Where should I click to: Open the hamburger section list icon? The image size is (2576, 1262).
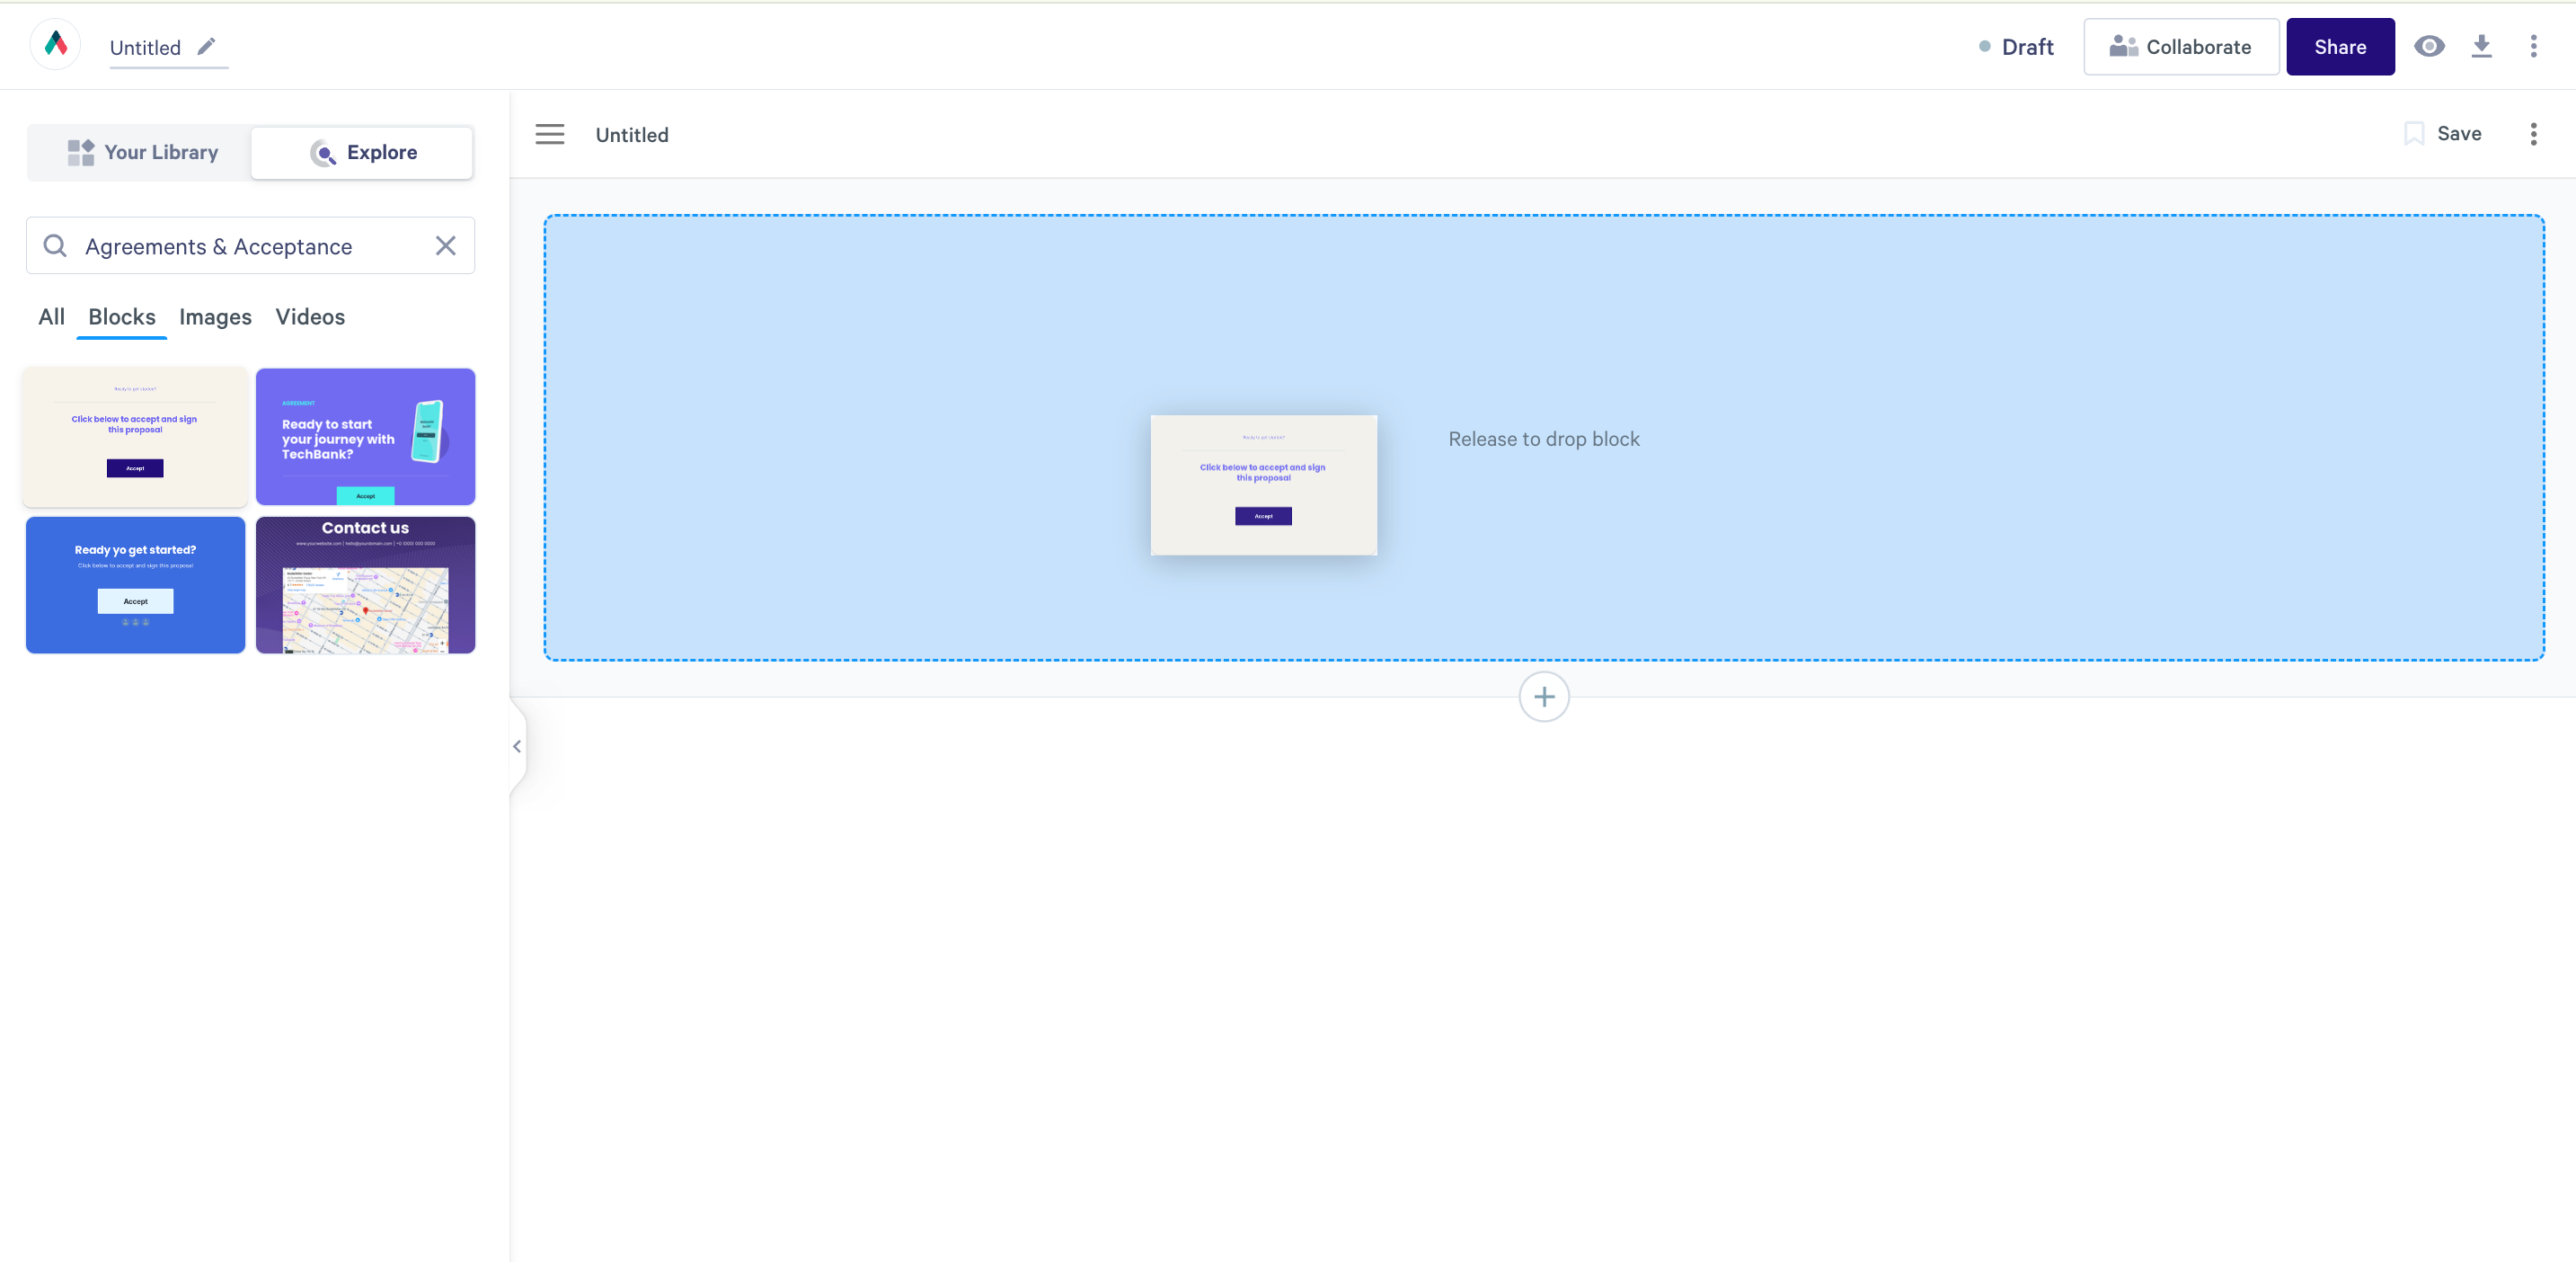coord(550,134)
